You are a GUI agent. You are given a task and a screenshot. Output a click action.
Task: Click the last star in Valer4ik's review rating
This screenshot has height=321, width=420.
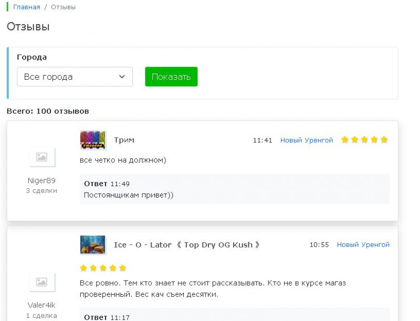[122, 268]
